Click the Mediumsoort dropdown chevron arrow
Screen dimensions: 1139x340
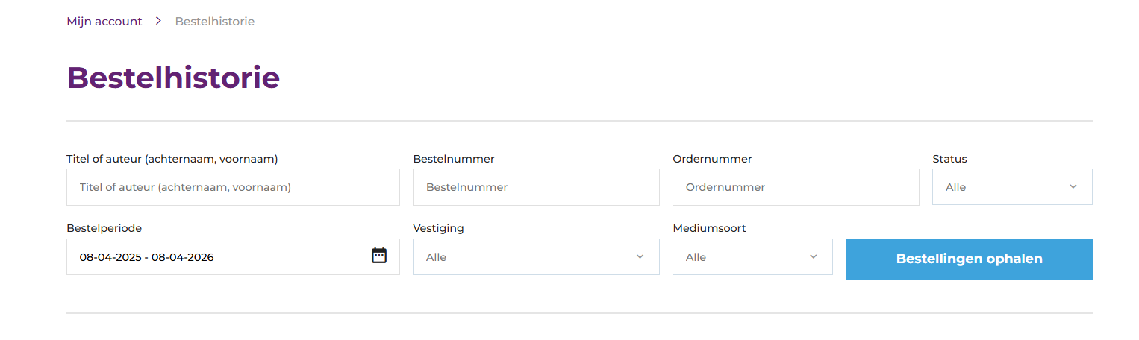point(813,256)
